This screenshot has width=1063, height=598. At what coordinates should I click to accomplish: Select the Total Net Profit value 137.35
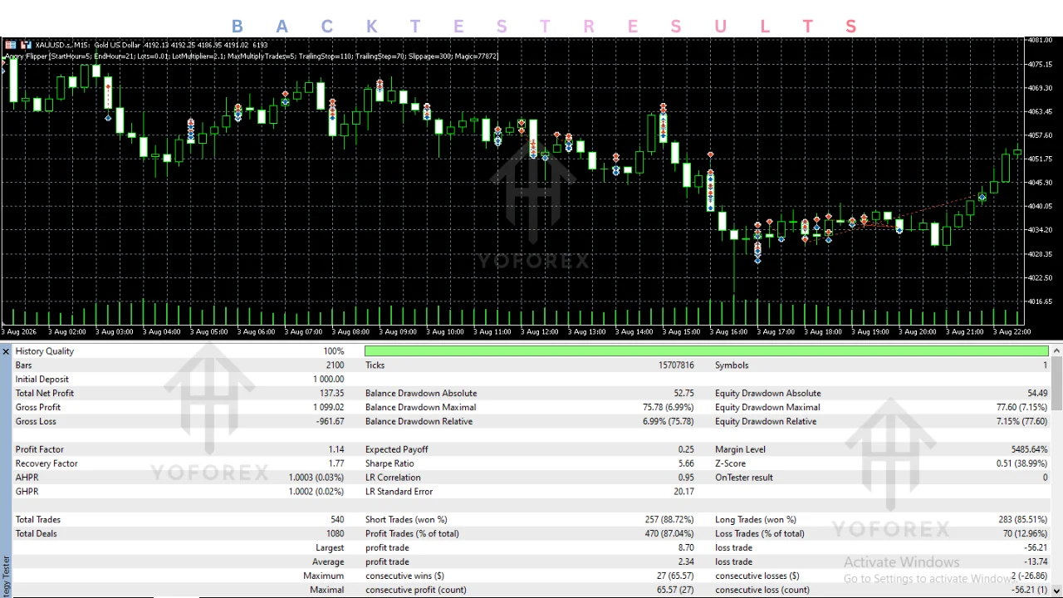coord(331,394)
